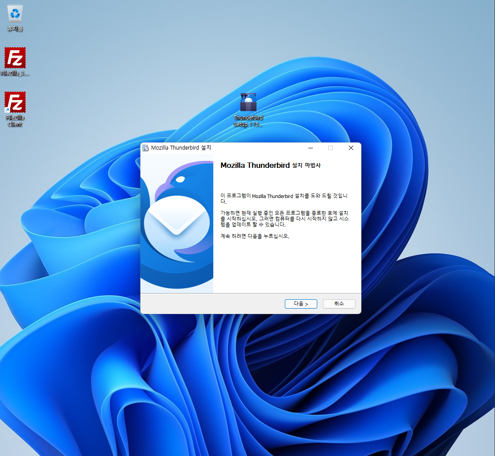Select the FileZilla_3 installer desktop icon
The image size is (495, 456).
coord(15,62)
